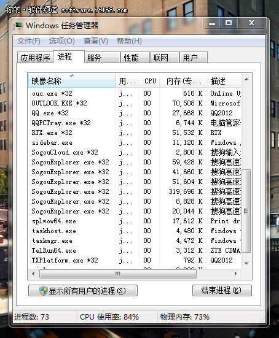Click the 进程数: 73 status entry
Viewport: 279px width, 338px height.
point(31,317)
